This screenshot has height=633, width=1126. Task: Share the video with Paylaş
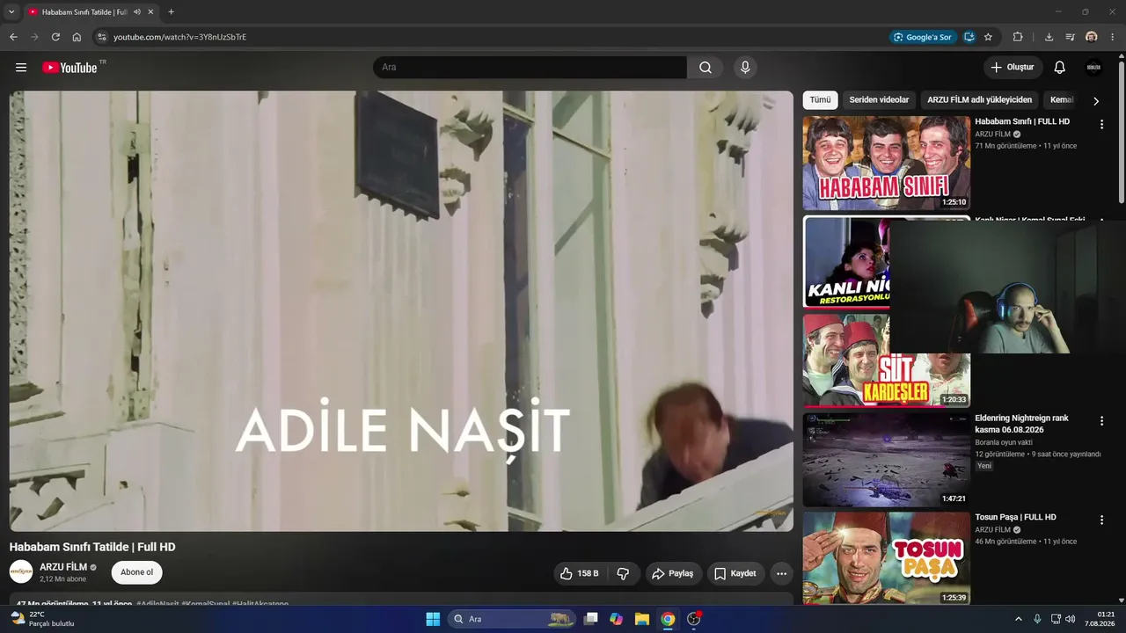674,573
